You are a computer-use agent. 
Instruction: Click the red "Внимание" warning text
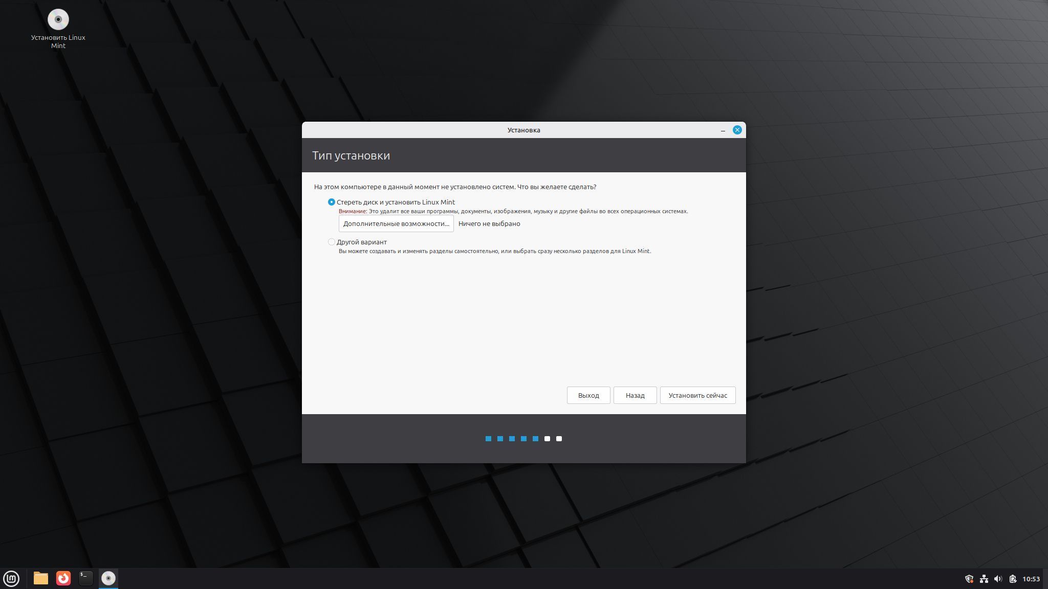pyautogui.click(x=353, y=211)
